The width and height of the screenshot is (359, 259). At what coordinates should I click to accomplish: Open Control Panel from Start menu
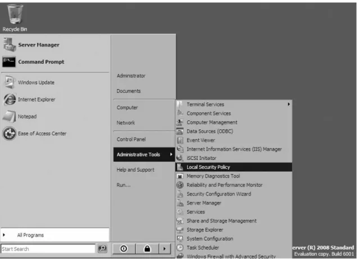click(x=131, y=140)
